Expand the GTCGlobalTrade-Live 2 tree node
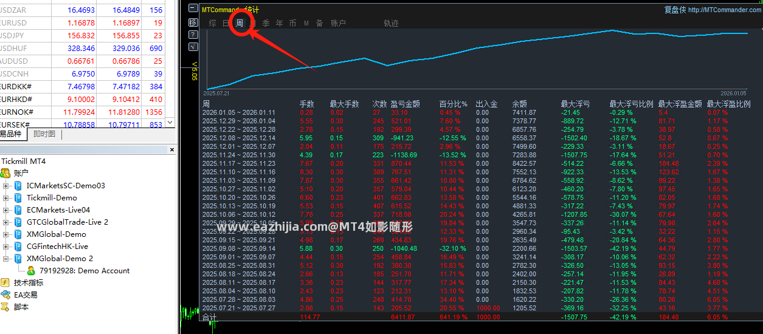 6,222
